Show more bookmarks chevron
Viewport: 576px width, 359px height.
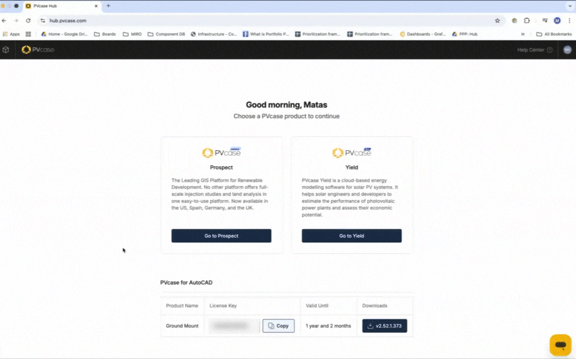coord(523,34)
